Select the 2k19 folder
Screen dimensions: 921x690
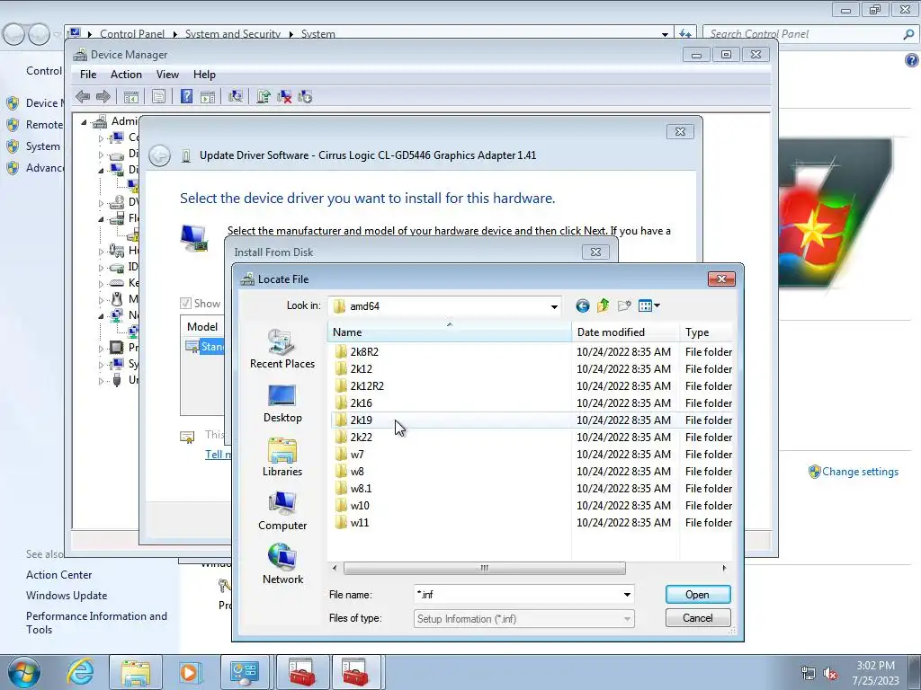[361, 420]
